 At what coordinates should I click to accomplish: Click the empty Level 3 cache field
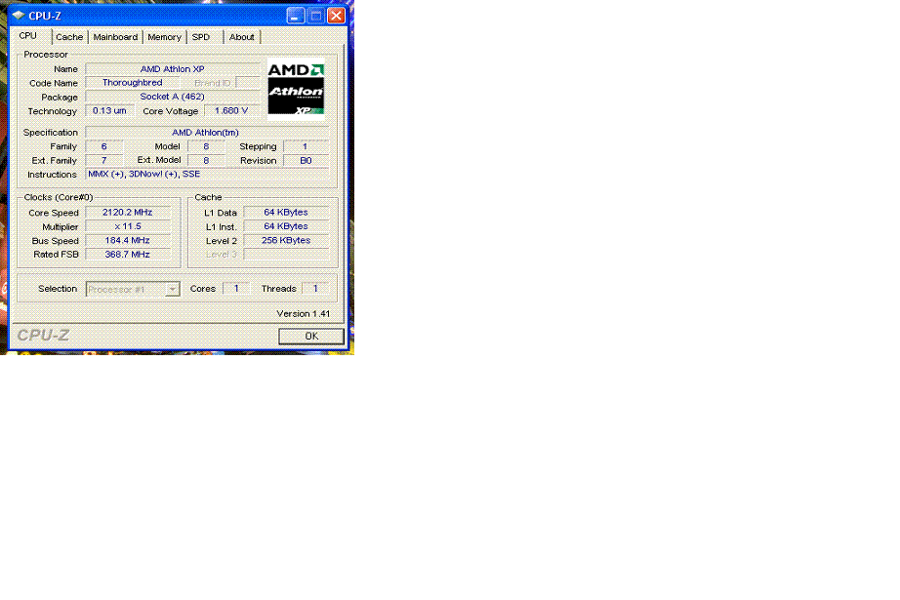point(286,254)
